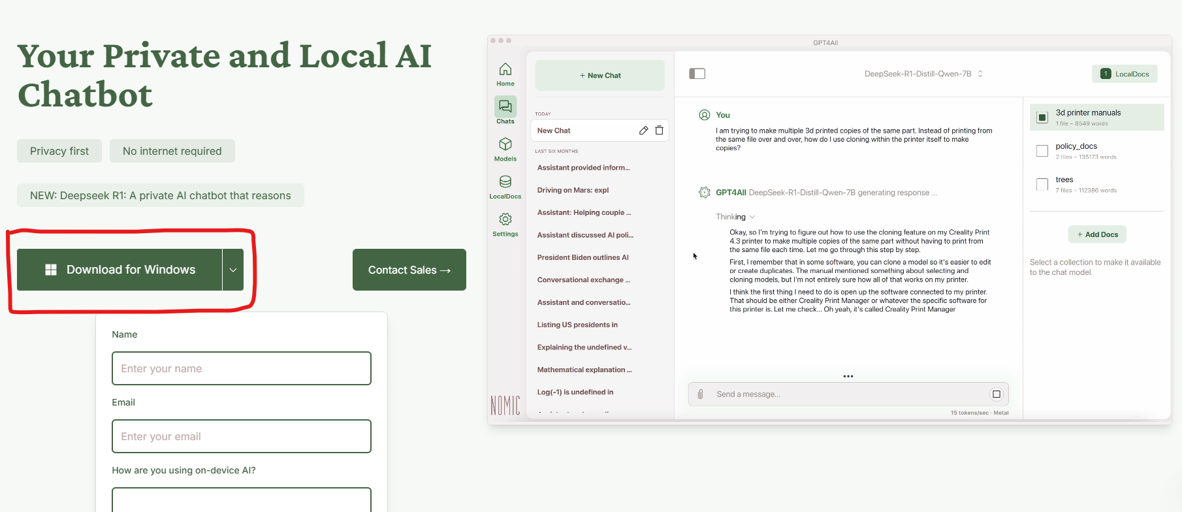Click the GPT4All assistant avatar icon
The width and height of the screenshot is (1182, 512).
point(705,193)
